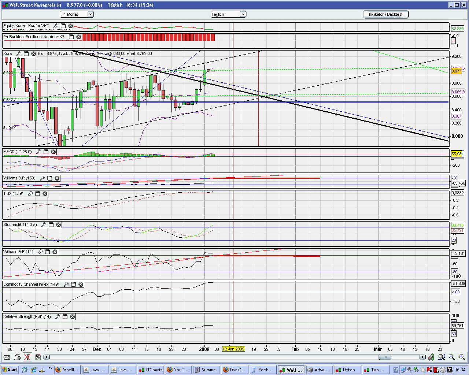Viewport: 469px width, 375px height.
Task: Click the 55,98 MACD value label
Action: [457, 154]
